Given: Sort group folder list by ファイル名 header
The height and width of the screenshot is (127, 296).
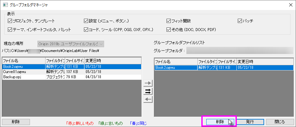Looking at the screenshot, I should pyautogui.click(x=176, y=61).
